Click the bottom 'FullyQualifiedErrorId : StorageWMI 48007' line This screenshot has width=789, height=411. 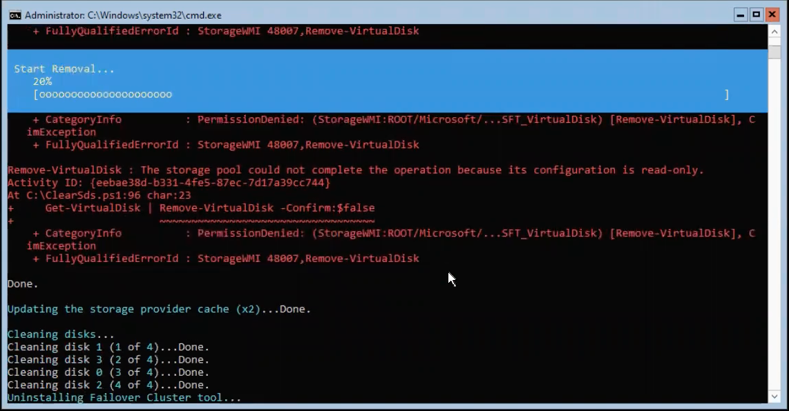pos(226,259)
